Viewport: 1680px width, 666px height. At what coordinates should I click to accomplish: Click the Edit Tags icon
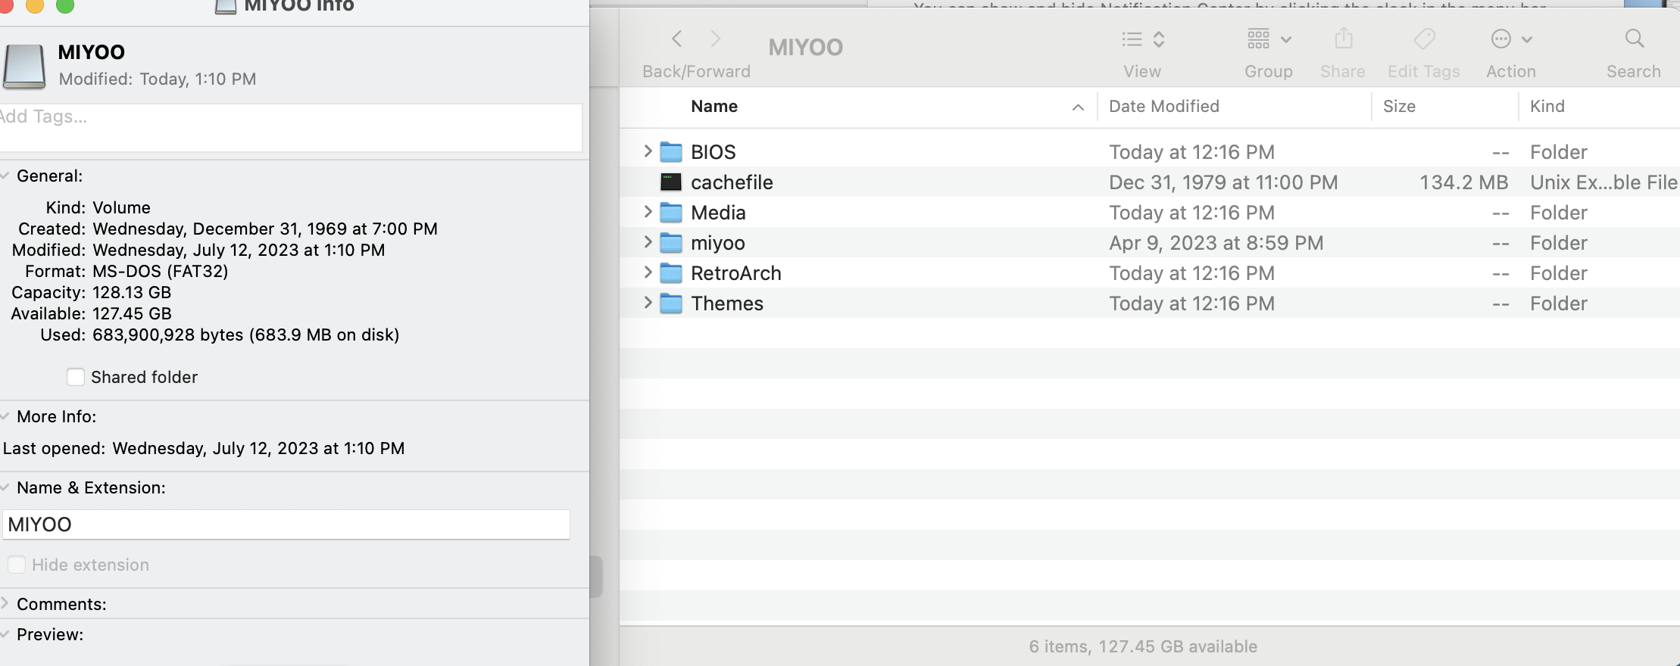pos(1424,39)
